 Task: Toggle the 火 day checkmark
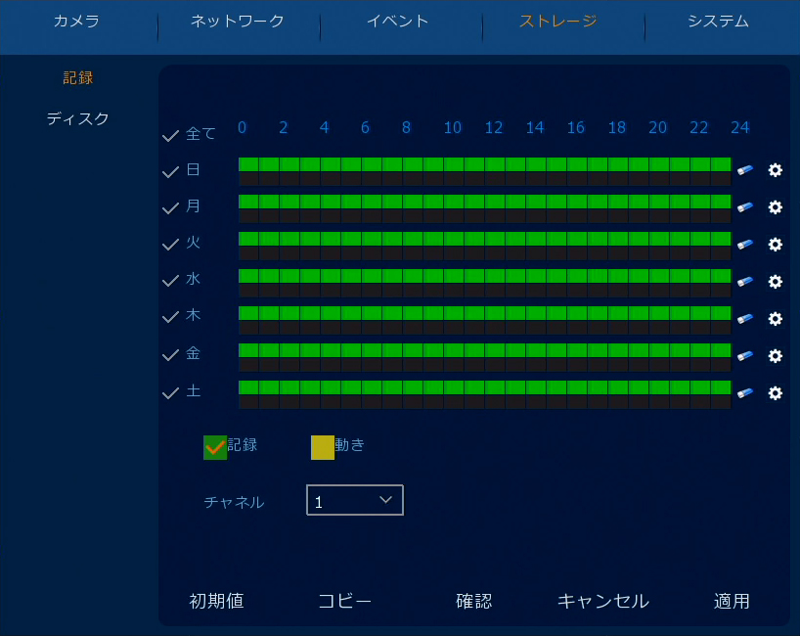170,245
